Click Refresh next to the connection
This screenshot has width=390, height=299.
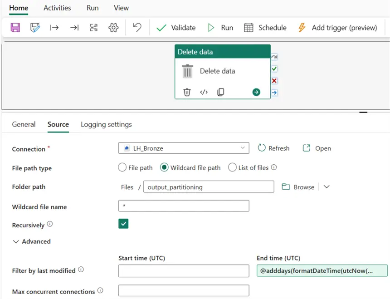273,148
